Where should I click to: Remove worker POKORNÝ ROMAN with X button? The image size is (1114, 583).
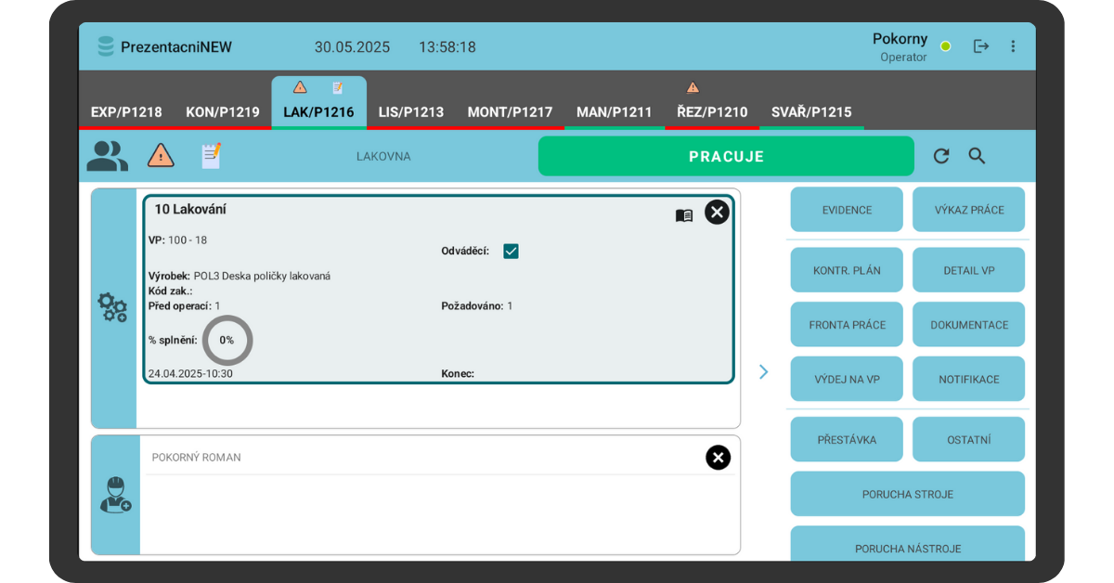coord(718,458)
